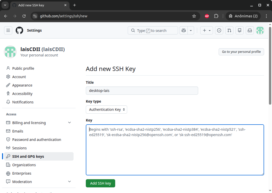Open the Create new plus menu

point(206,30)
